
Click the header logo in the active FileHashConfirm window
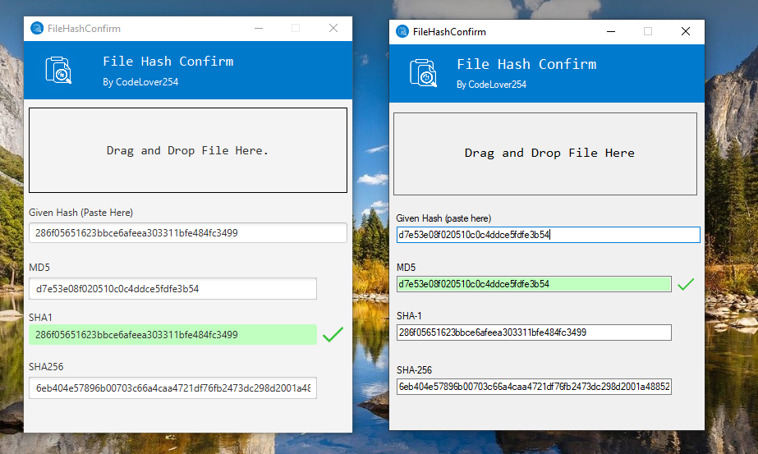coord(423,73)
